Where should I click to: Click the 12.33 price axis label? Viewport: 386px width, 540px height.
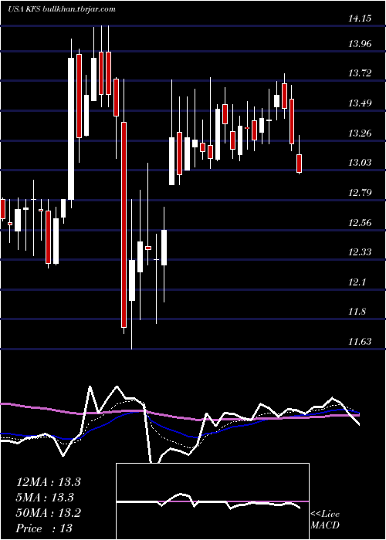point(361,252)
